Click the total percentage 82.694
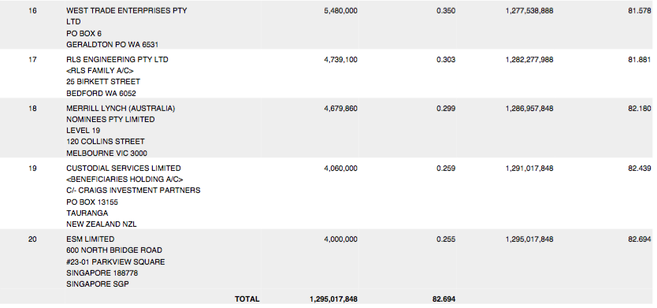The image size is (657, 308). click(x=444, y=299)
